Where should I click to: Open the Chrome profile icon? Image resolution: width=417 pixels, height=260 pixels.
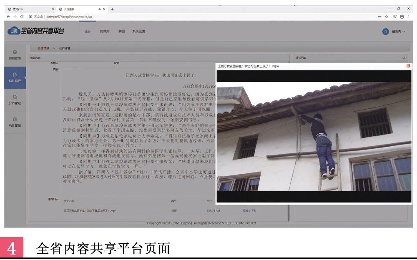point(402,17)
